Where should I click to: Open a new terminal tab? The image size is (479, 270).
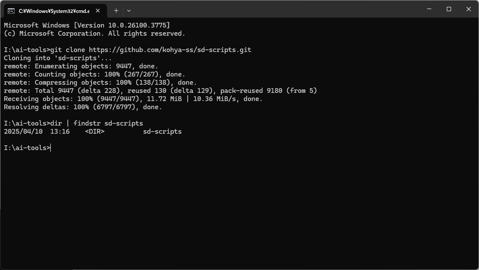116,11
